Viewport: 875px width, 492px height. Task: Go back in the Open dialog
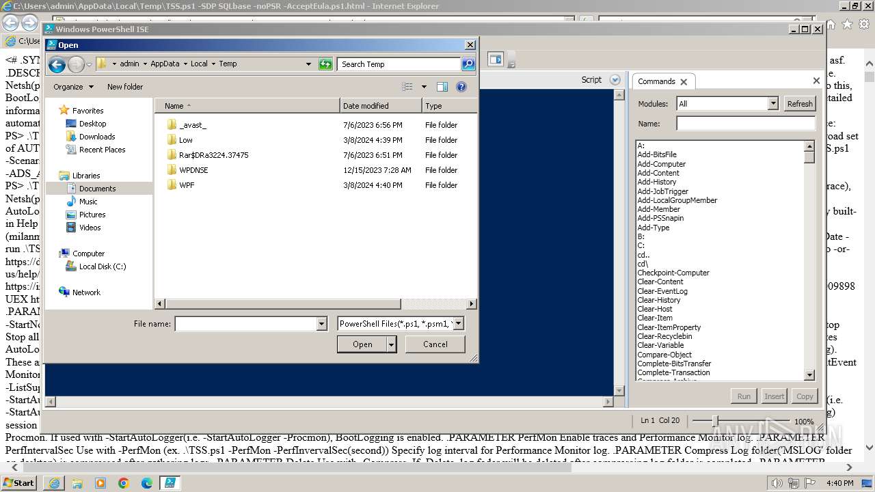coord(57,64)
